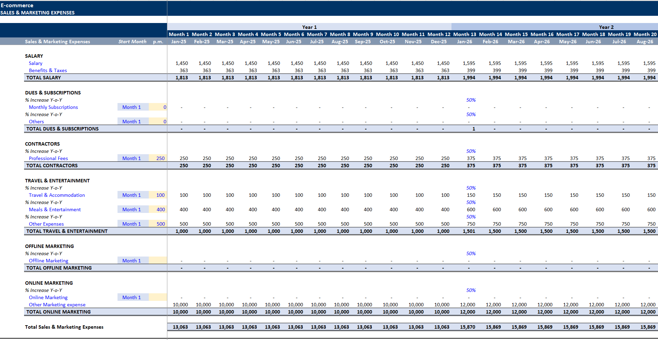Select the E-commerce title cell
This screenshot has width=658, height=340.
pos(17,5)
